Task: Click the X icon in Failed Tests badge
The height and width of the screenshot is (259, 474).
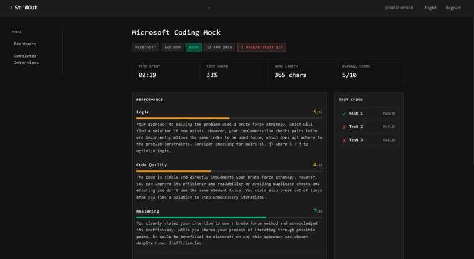Action: coord(242,48)
